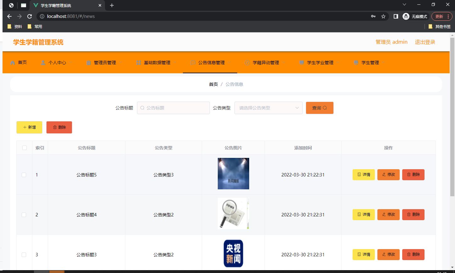The height and width of the screenshot is (273, 455).
Task: Click 删除 for 公告标题4
Action: (413, 214)
